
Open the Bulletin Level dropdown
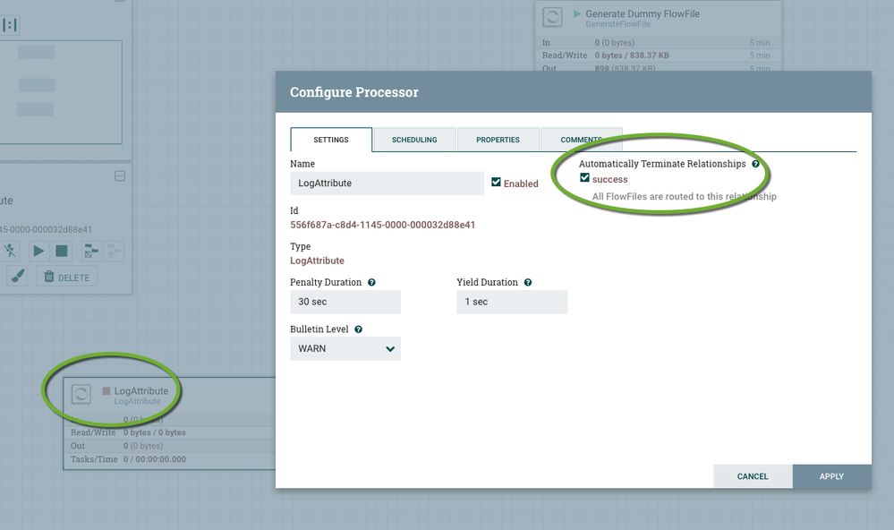coord(345,348)
